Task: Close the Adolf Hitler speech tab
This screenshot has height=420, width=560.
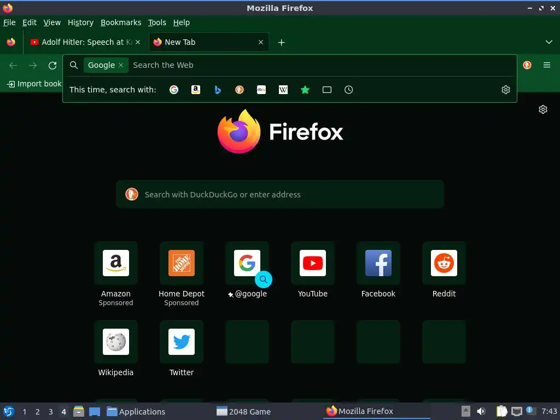Action: tap(138, 42)
